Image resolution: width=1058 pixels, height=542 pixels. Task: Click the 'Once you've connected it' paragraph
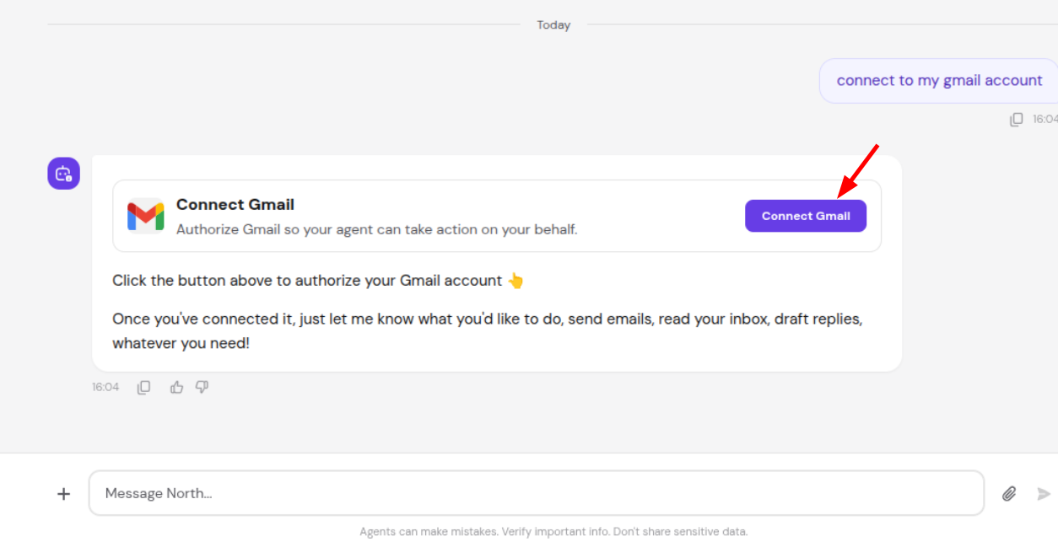[x=488, y=331]
